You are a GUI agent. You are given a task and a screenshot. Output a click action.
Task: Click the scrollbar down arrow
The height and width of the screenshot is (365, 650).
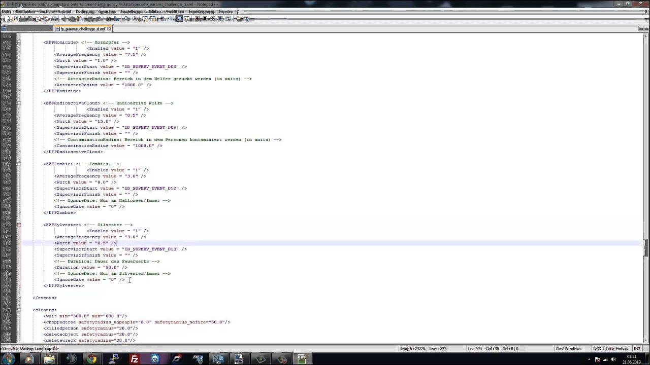tap(646, 340)
